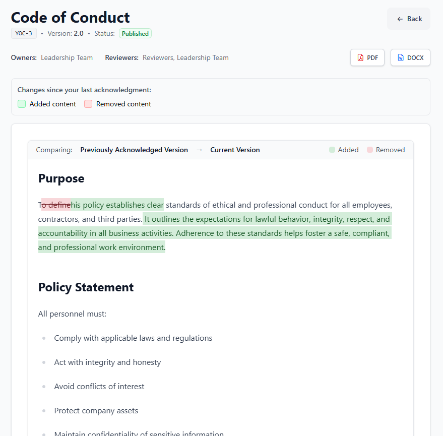Image resolution: width=443 pixels, height=436 pixels.
Task: Click the Purpose section heading
Action: [x=61, y=178]
